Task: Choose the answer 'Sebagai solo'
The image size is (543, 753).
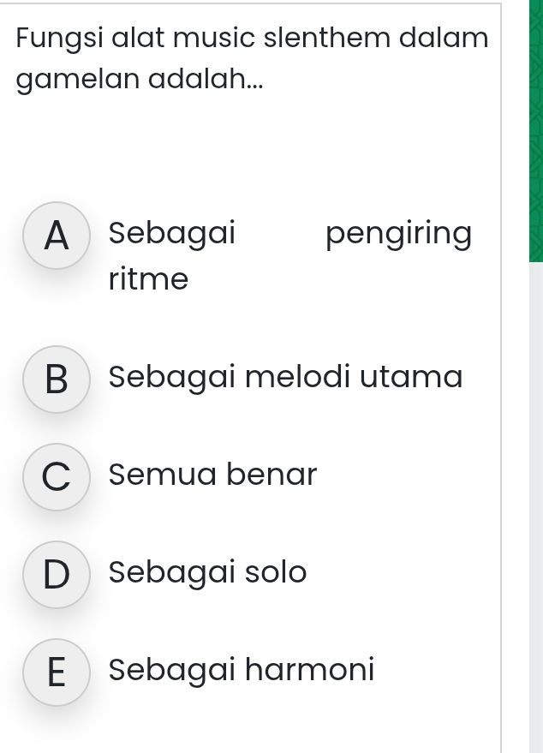Action: coord(206,571)
